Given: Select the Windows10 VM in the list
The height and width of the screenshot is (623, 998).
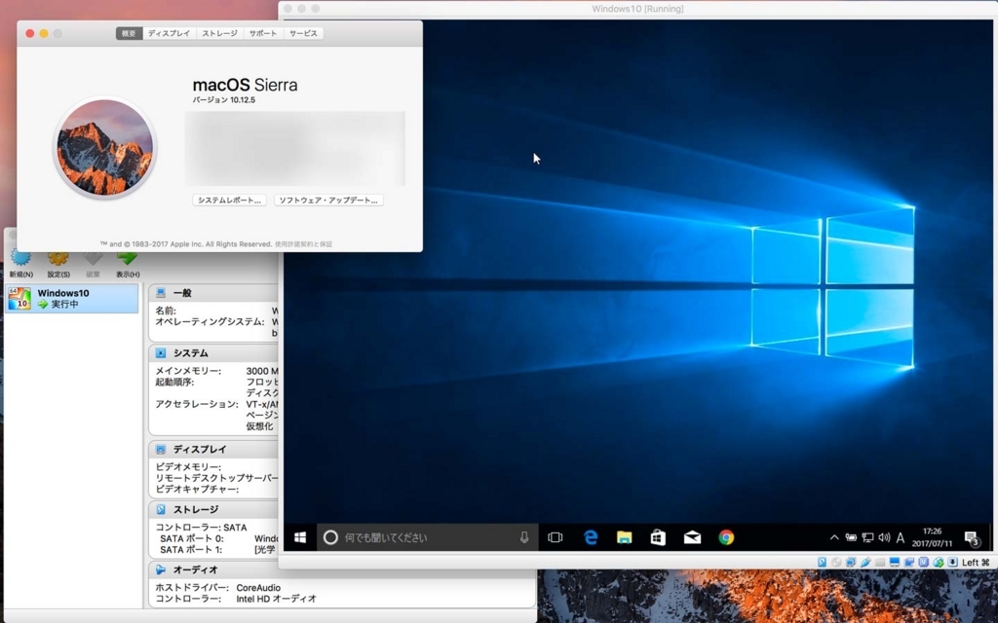Looking at the screenshot, I should (72, 298).
